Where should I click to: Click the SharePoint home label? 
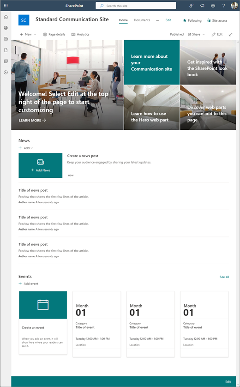[x=74, y=6]
